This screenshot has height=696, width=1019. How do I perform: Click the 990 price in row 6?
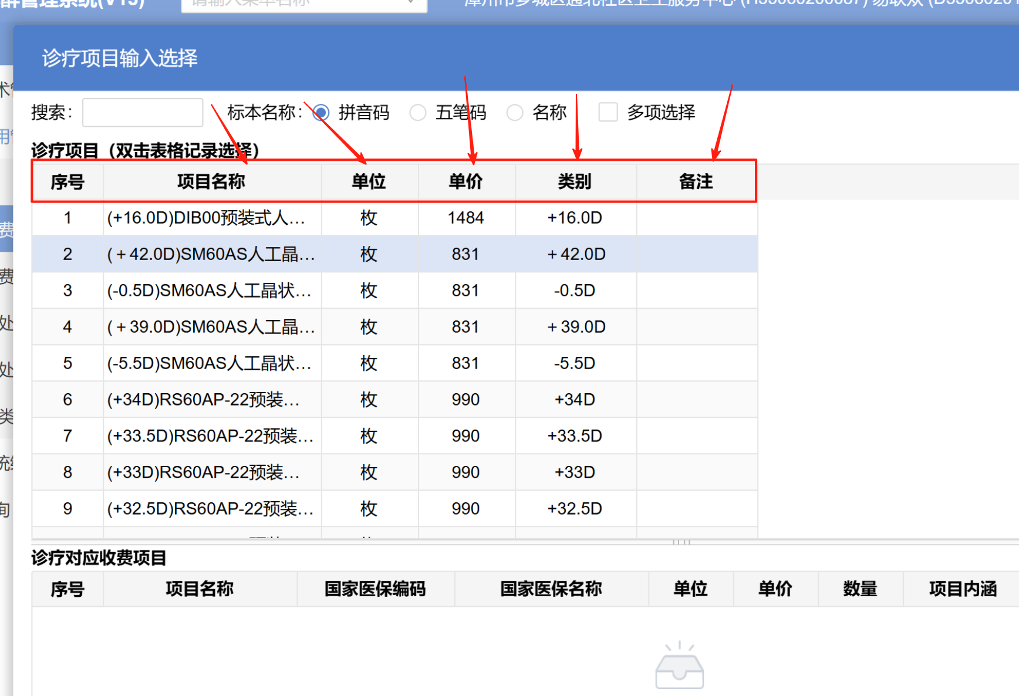pos(466,400)
